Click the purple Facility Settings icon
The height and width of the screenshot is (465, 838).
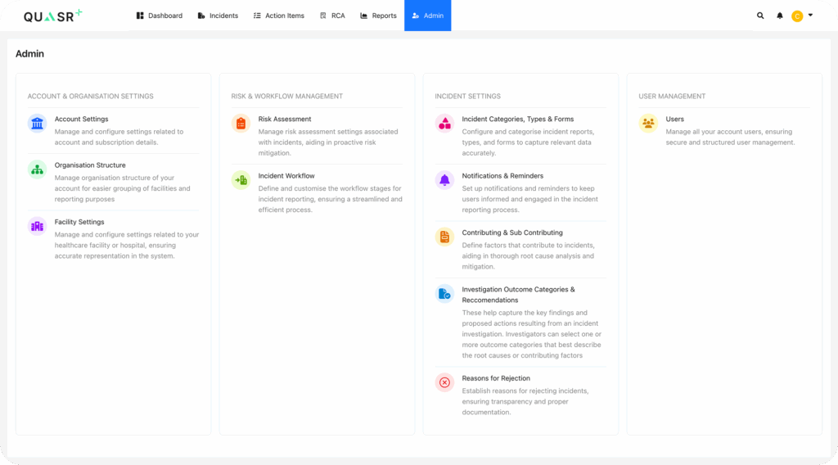coord(37,226)
